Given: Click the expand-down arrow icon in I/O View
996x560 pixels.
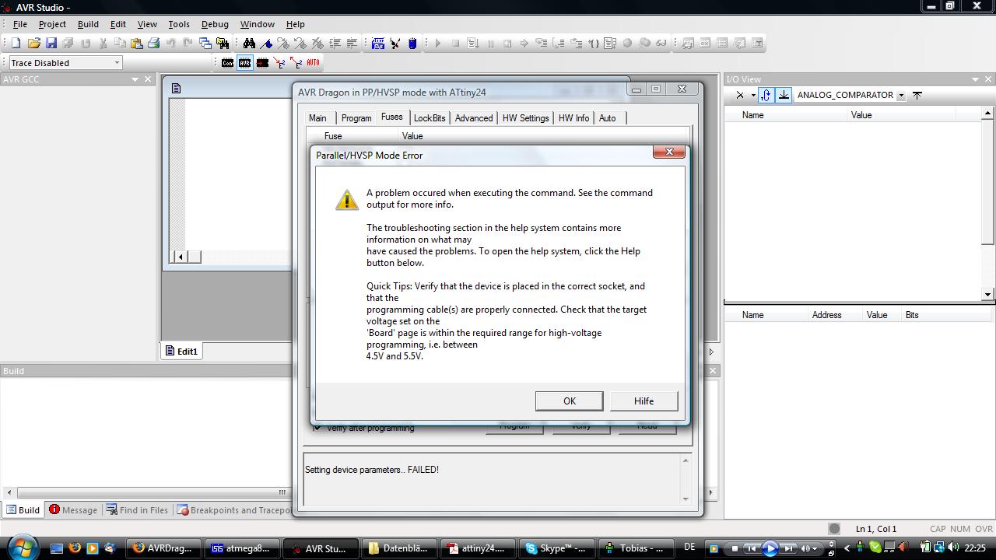Looking at the screenshot, I should [784, 95].
